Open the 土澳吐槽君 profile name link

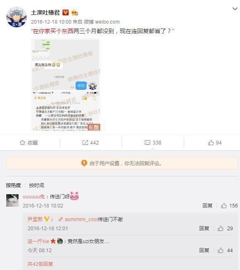[x=46, y=12]
